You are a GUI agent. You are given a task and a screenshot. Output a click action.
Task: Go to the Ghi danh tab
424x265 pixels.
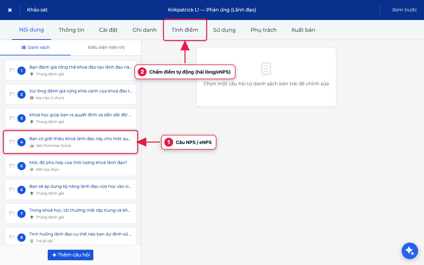click(145, 30)
